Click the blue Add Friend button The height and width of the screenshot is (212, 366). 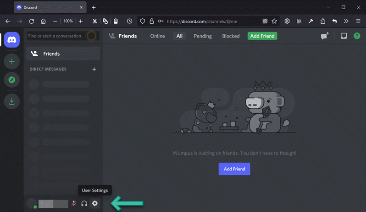[234, 169]
